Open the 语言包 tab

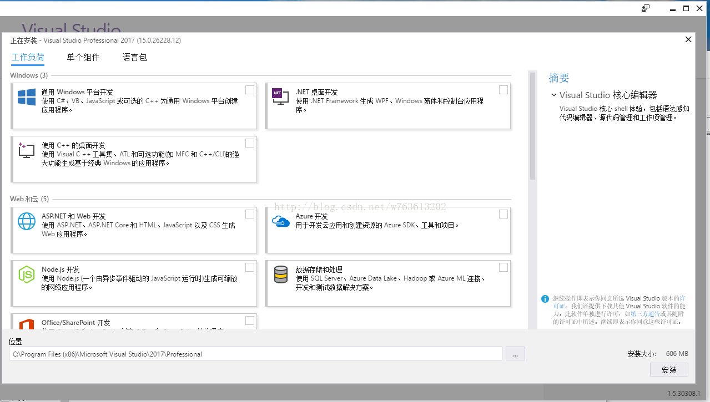pos(135,57)
